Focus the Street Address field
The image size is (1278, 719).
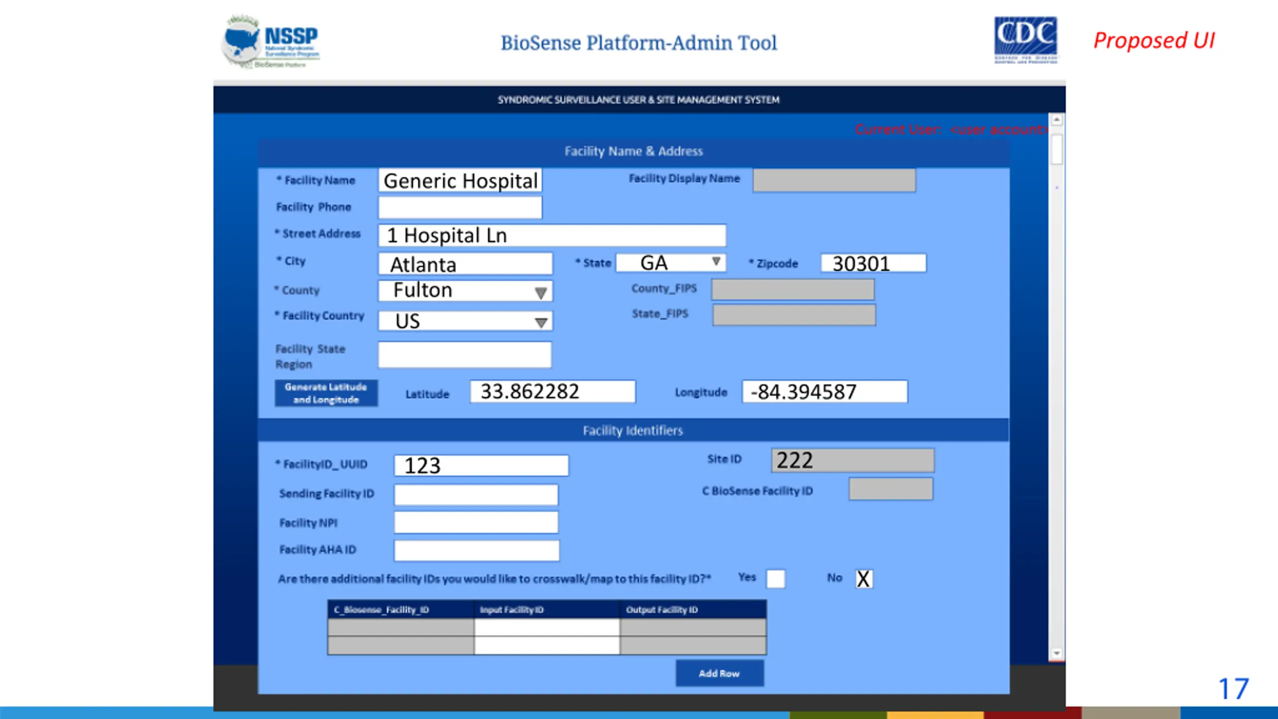pyautogui.click(x=552, y=235)
